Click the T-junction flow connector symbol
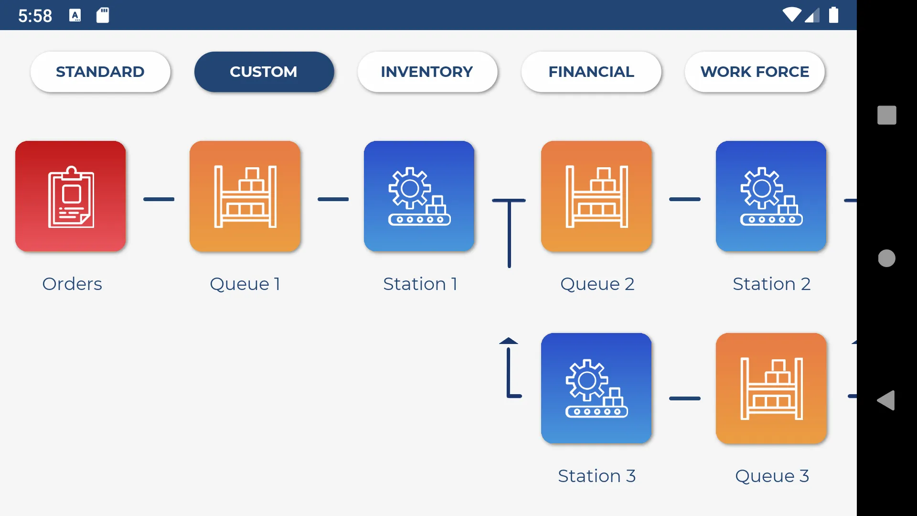Image resolution: width=917 pixels, height=516 pixels. [508, 233]
